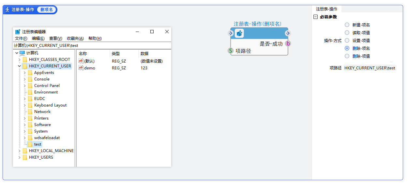Open the 文件(F) menu
408x186 pixels.
coord(21,38)
